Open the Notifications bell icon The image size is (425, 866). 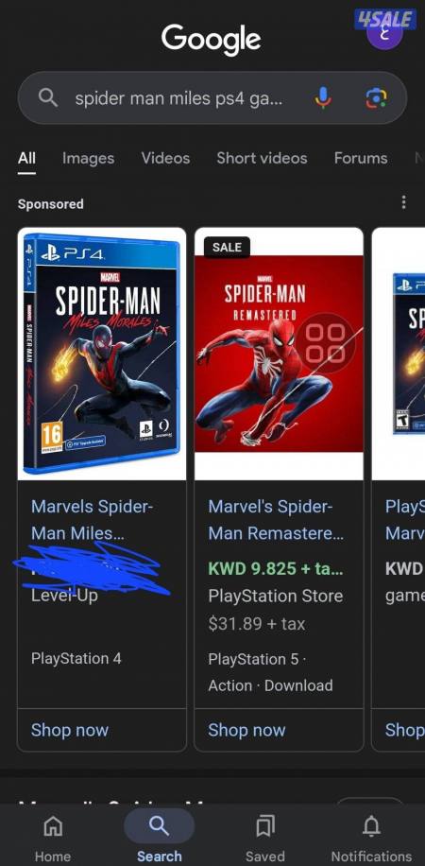371,827
